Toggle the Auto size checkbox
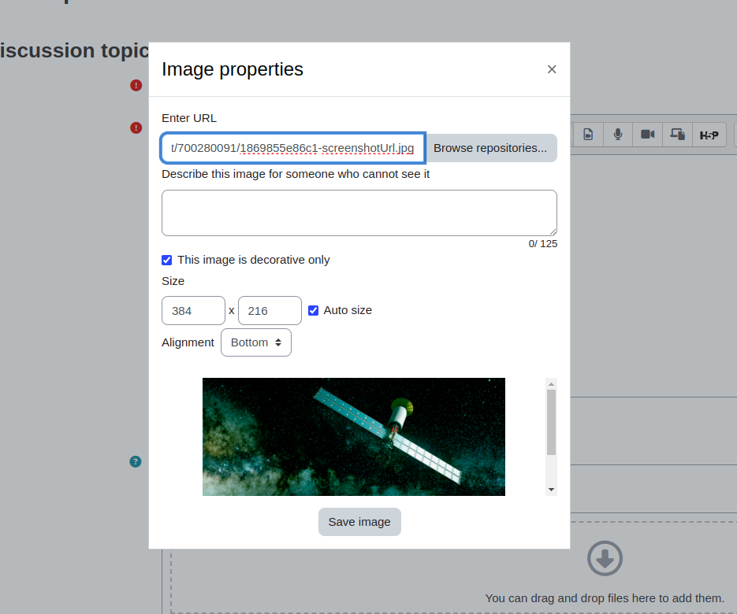 pyautogui.click(x=313, y=310)
